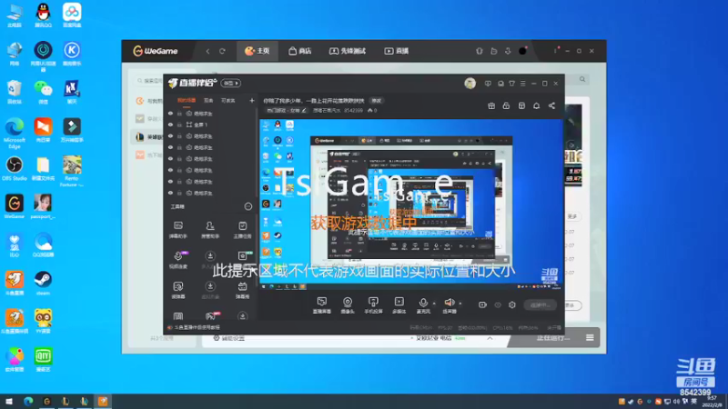Screen dimensions: 728x409
Task: Expand the chevron in WeGame bottom bar
Action: 490,338
